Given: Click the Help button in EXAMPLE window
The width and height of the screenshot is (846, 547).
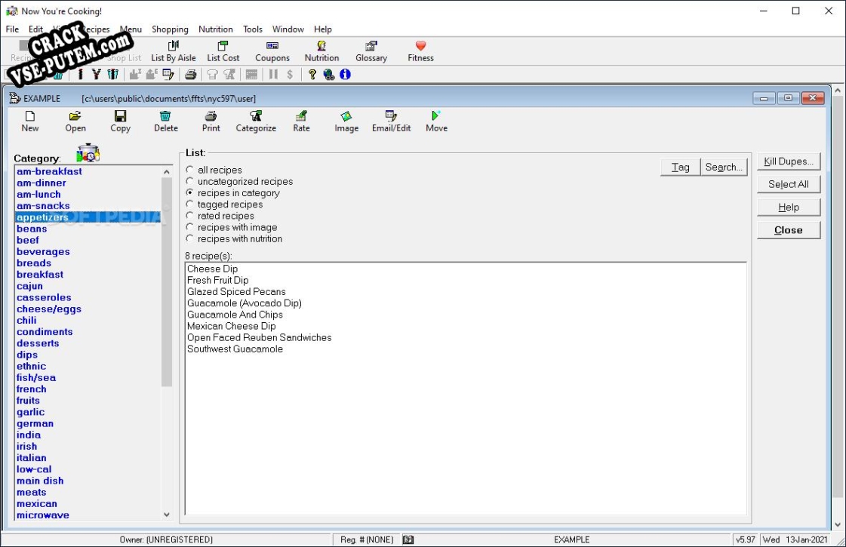Looking at the screenshot, I should click(789, 207).
